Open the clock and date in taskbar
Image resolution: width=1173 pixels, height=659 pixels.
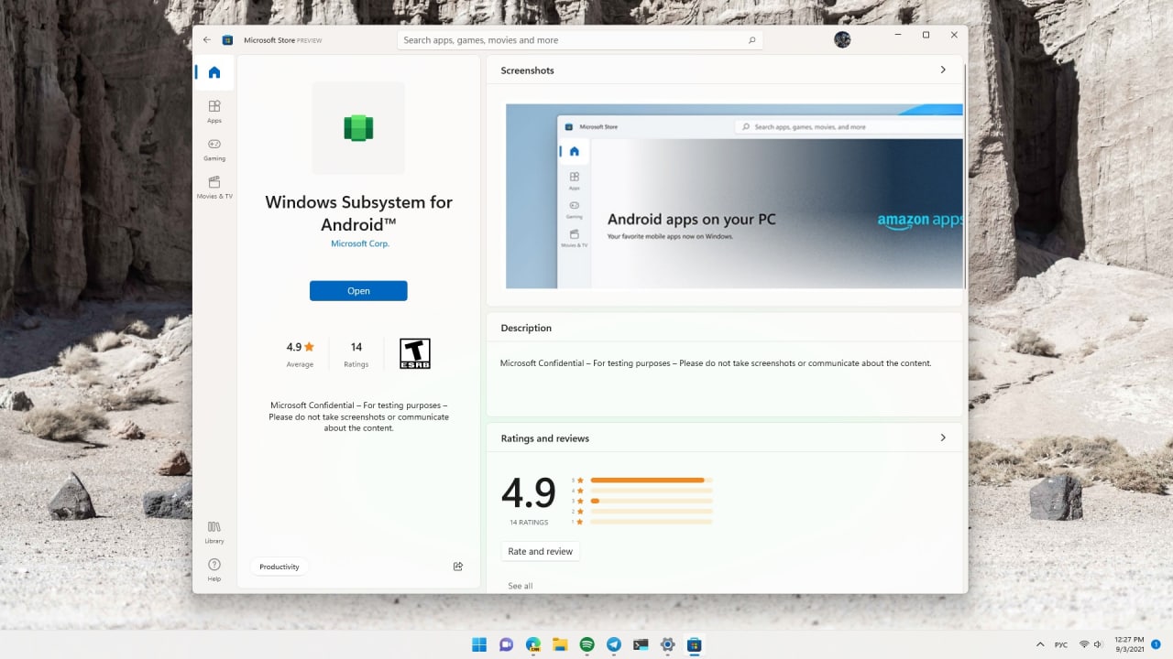click(x=1128, y=644)
